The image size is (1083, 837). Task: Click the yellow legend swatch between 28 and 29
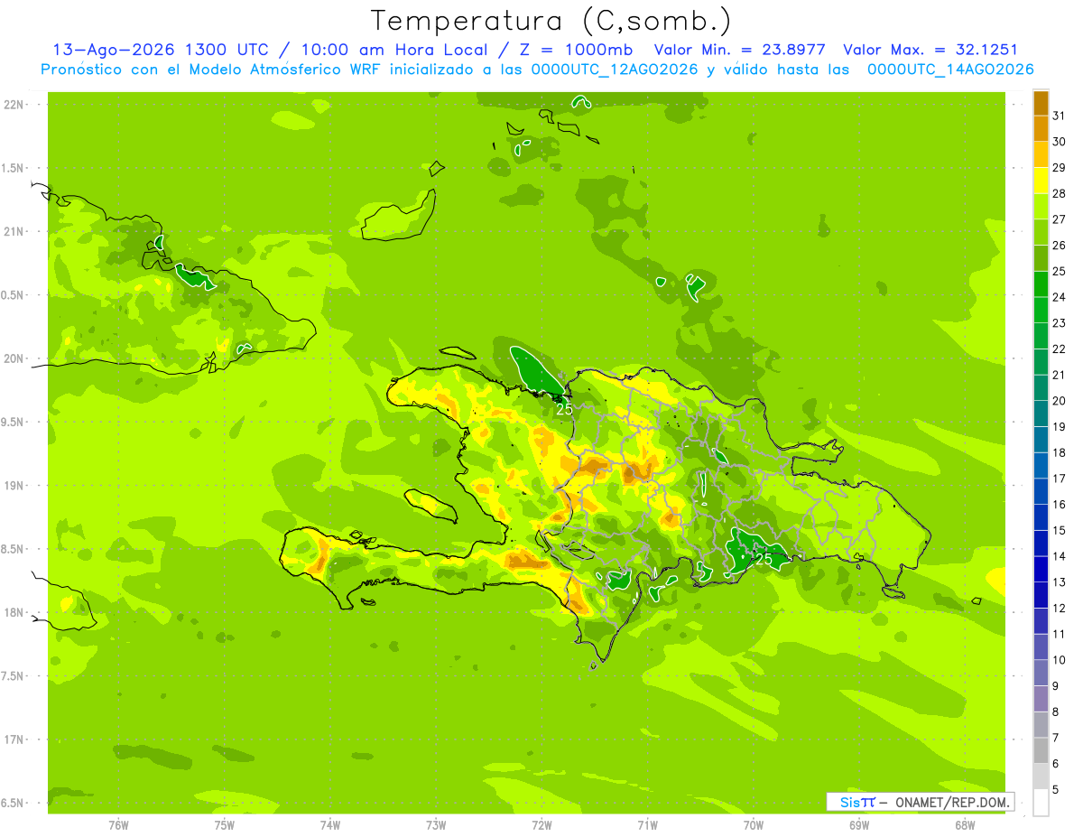1041,181
